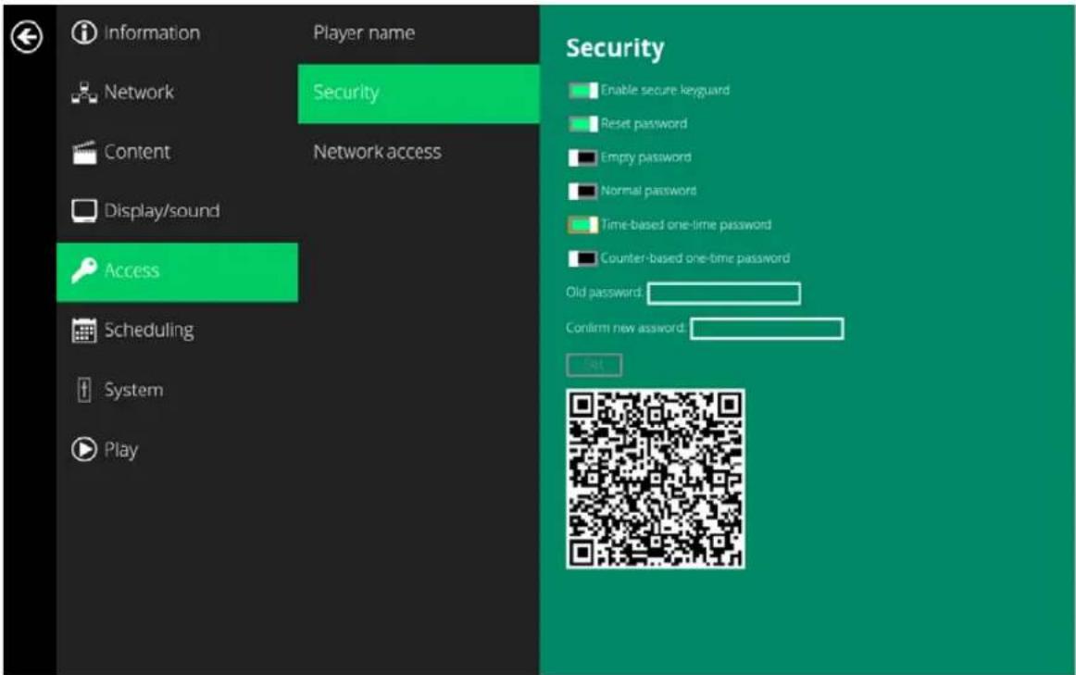Click the Confirm new password field
1076x675 pixels.
tap(768, 329)
